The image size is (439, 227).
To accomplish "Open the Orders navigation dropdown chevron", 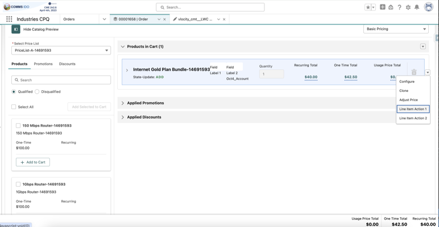I will 105,19.
